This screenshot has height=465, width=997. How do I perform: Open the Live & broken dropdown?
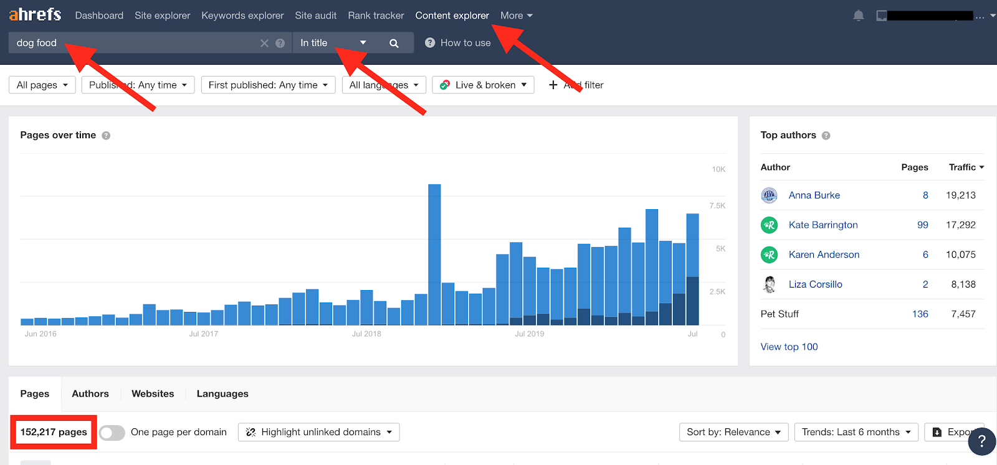(483, 85)
